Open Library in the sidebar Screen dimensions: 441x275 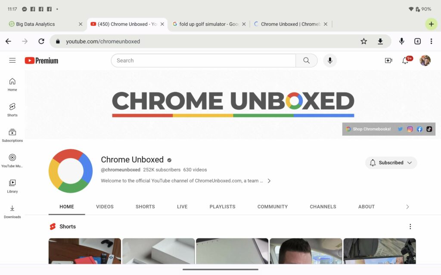[x=12, y=185]
